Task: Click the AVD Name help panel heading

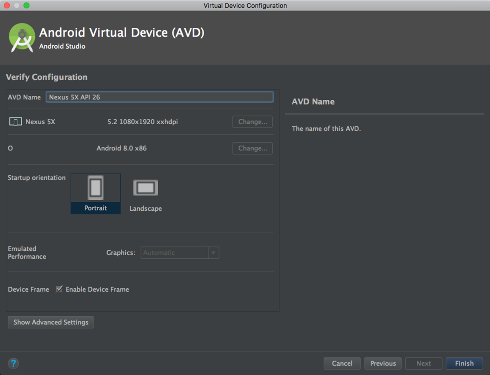Action: point(313,101)
